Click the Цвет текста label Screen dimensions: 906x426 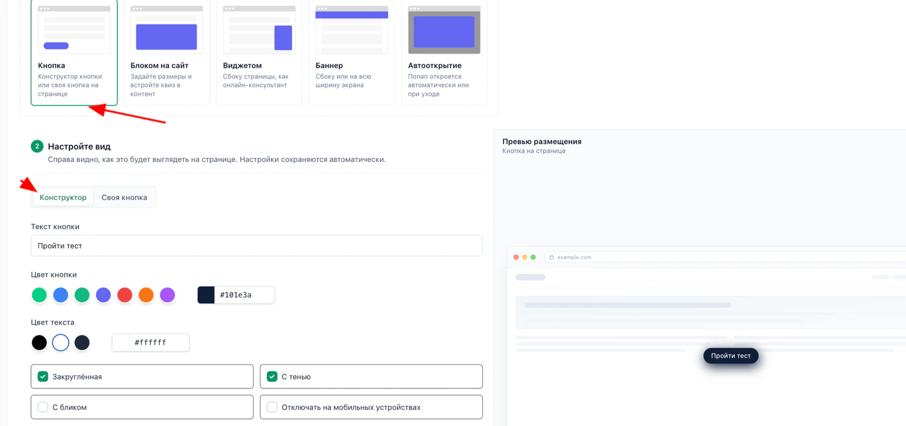click(x=52, y=322)
